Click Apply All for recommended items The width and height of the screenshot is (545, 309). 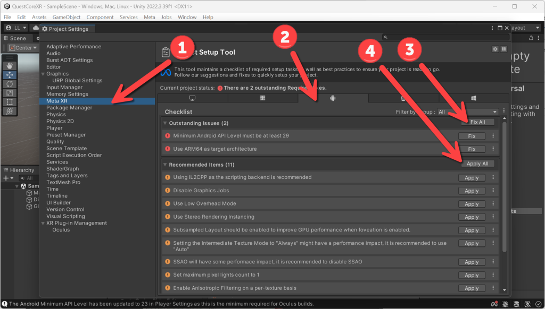click(x=477, y=164)
